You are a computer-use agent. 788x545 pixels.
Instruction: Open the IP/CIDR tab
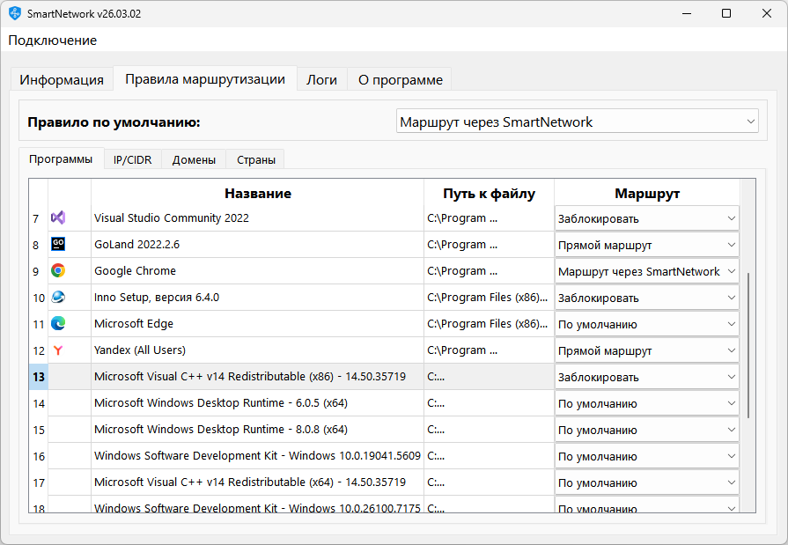coord(131,159)
